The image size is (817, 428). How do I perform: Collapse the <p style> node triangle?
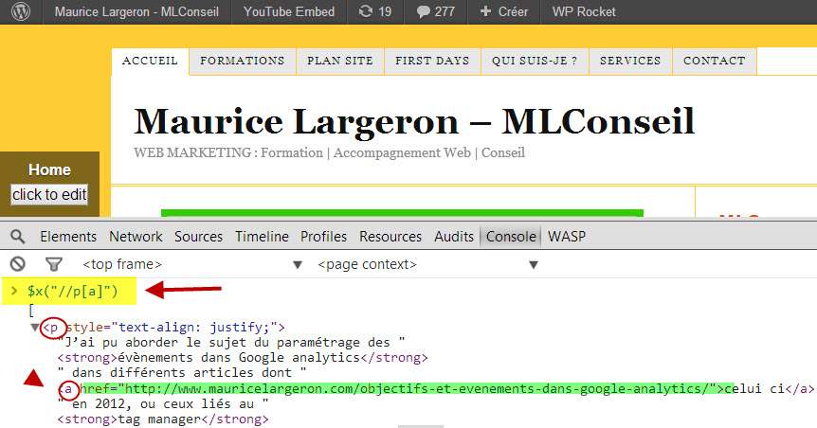point(34,328)
